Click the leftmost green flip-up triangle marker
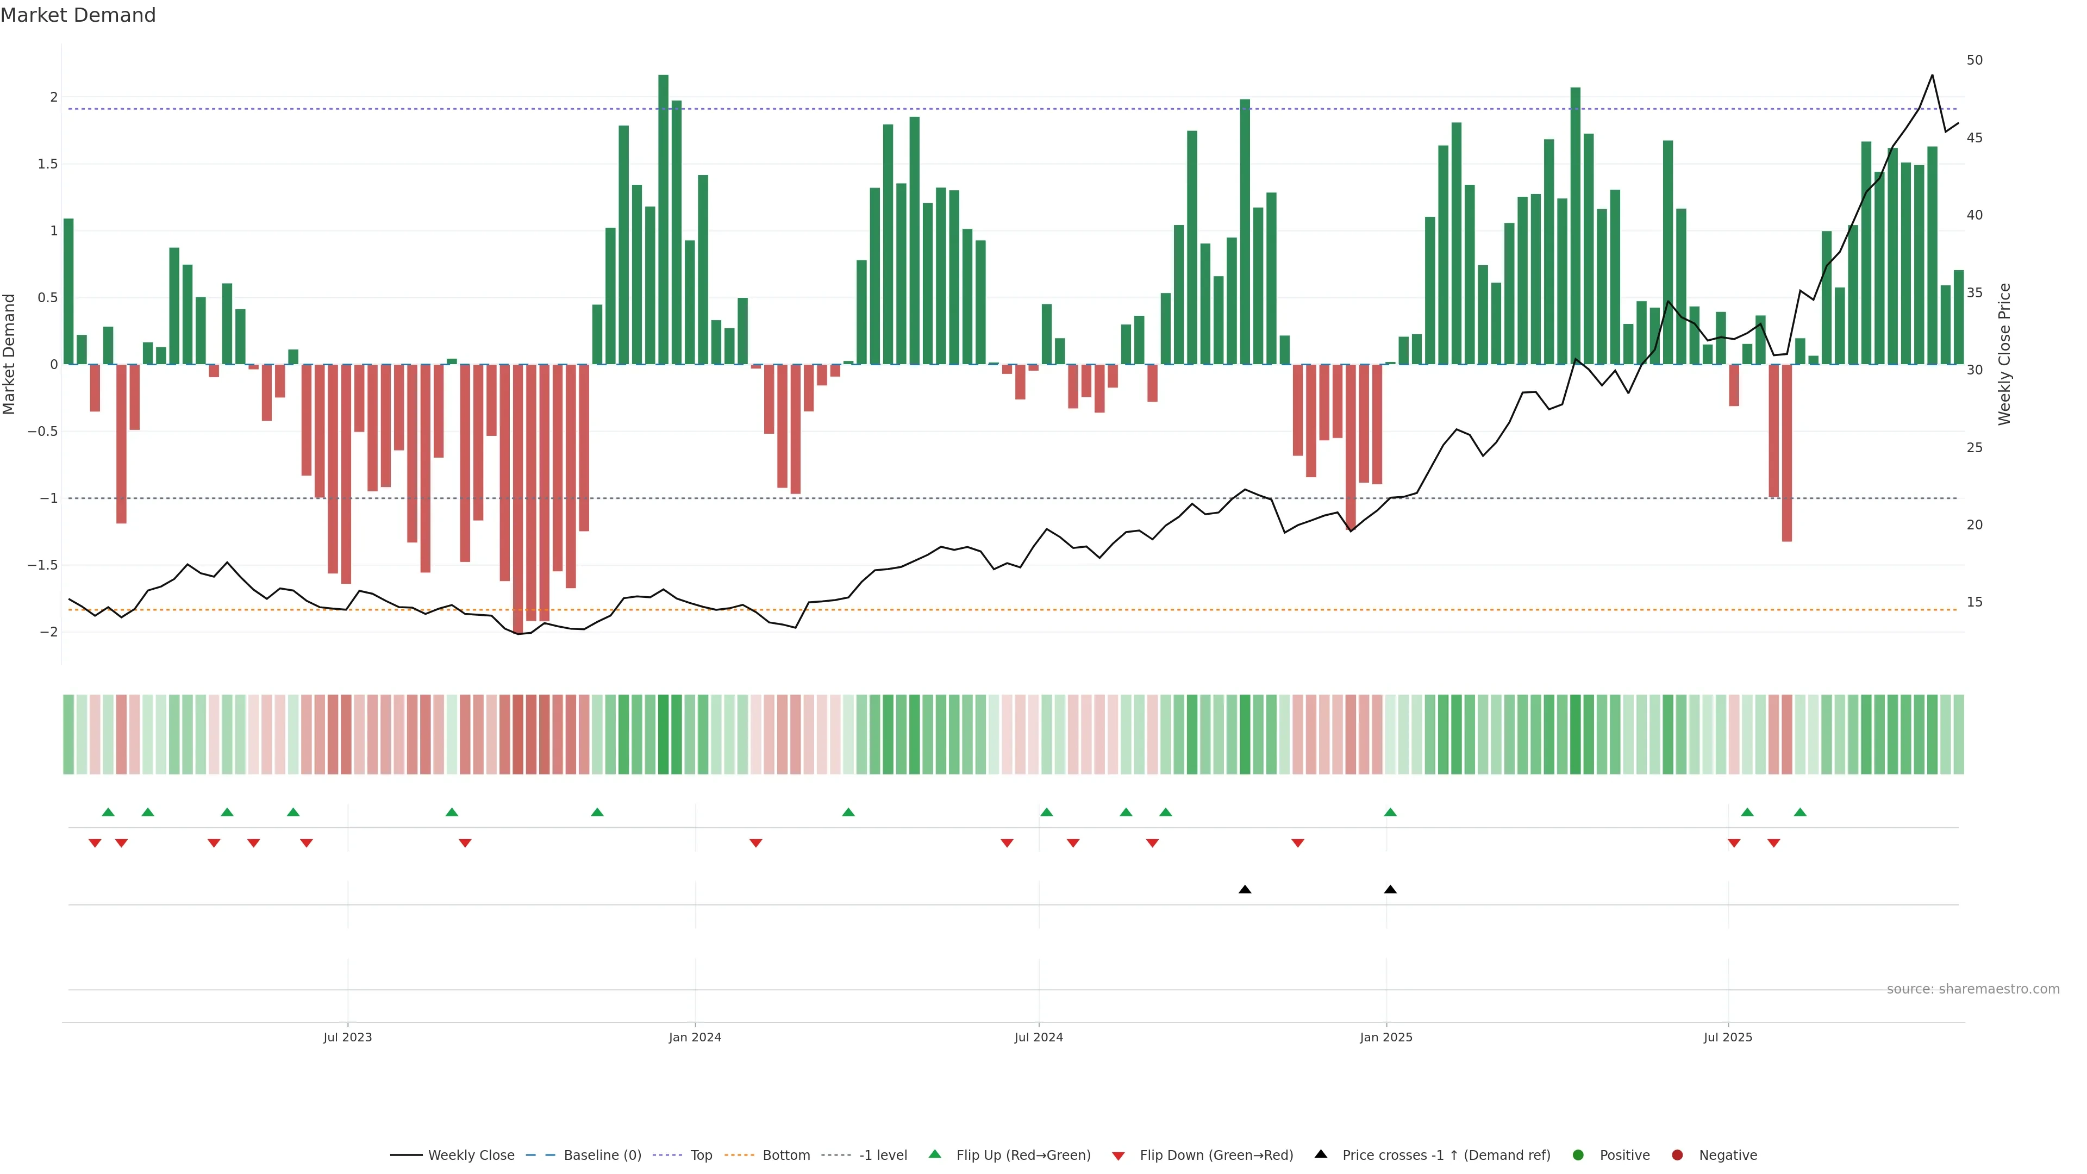The image size is (2087, 1174). pos(109,812)
